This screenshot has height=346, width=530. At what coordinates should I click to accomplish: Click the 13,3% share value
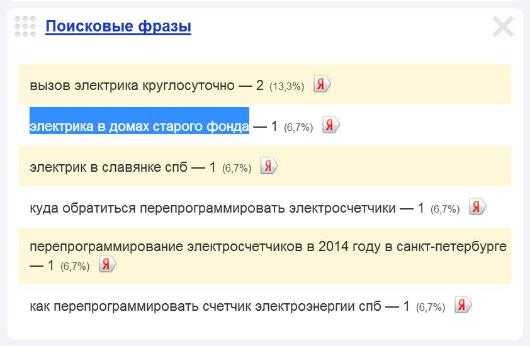286,87
